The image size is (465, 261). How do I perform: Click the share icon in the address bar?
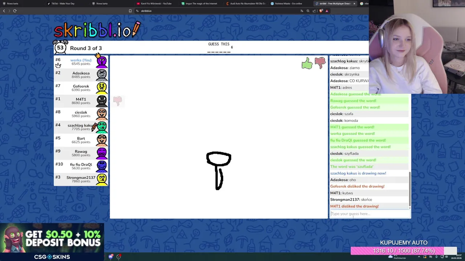click(314, 11)
